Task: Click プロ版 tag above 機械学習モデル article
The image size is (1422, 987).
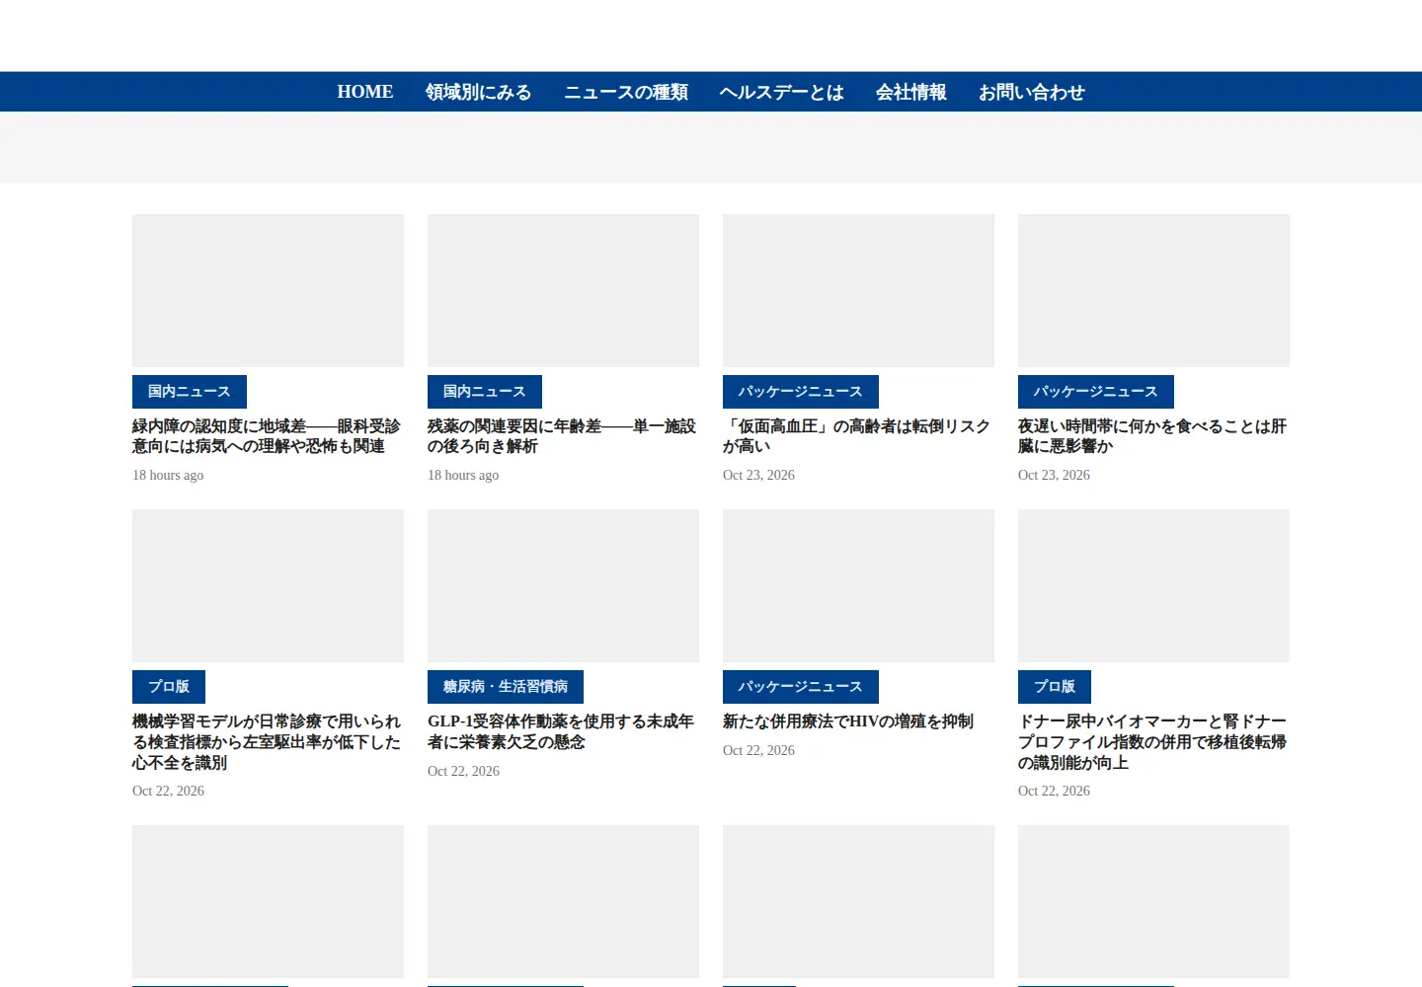Action: pos(169,687)
